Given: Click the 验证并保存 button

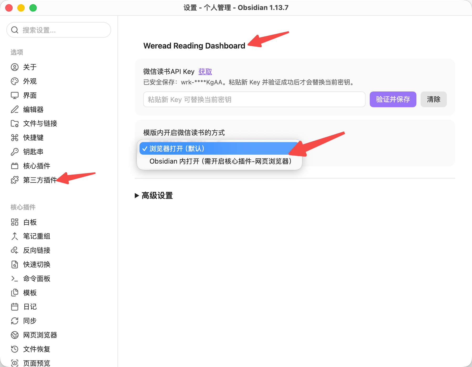Looking at the screenshot, I should click(393, 99).
